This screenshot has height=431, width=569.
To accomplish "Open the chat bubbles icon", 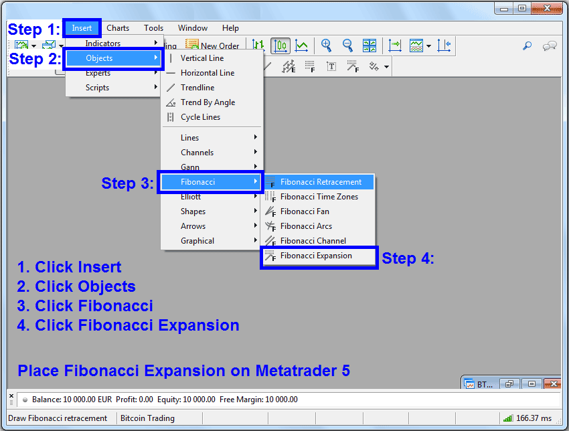I will 550,46.
